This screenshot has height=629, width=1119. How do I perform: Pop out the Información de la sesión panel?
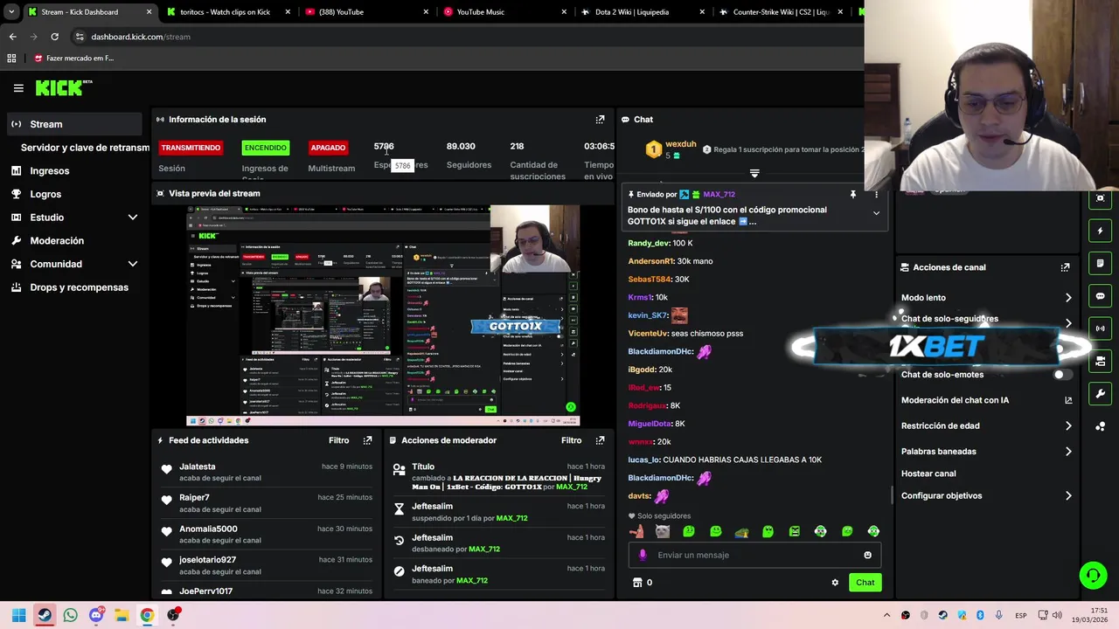coord(600,120)
